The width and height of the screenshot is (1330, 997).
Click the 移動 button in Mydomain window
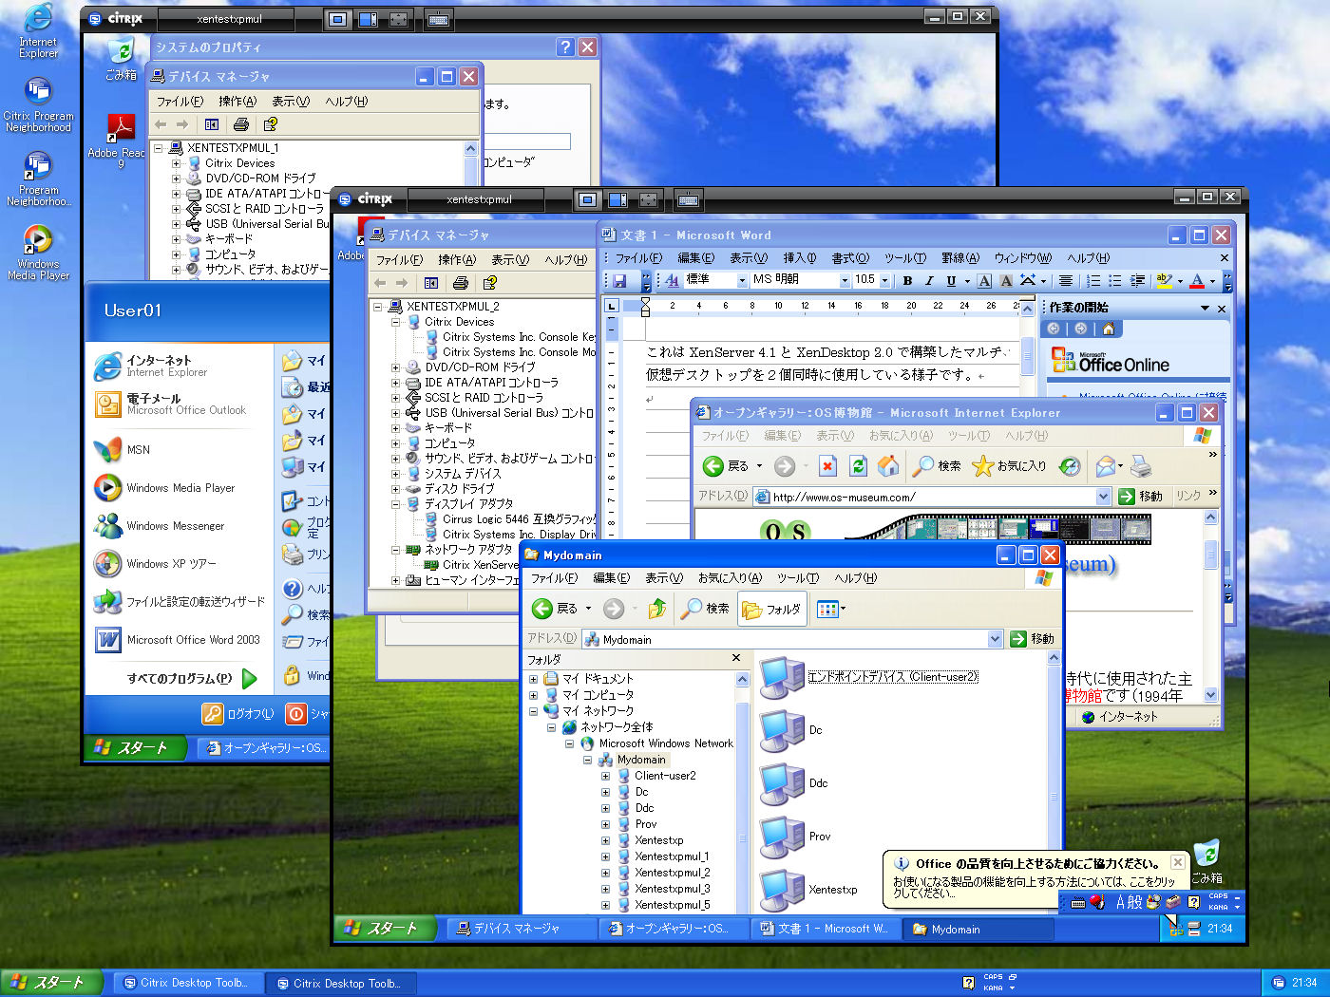(x=1033, y=639)
